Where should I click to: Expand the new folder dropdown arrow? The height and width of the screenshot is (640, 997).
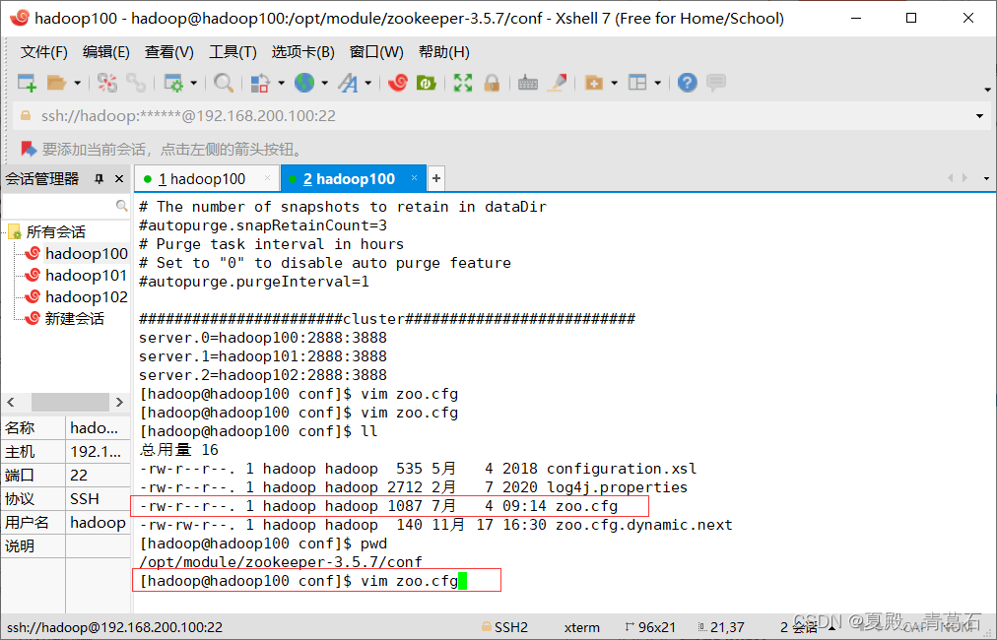(614, 83)
